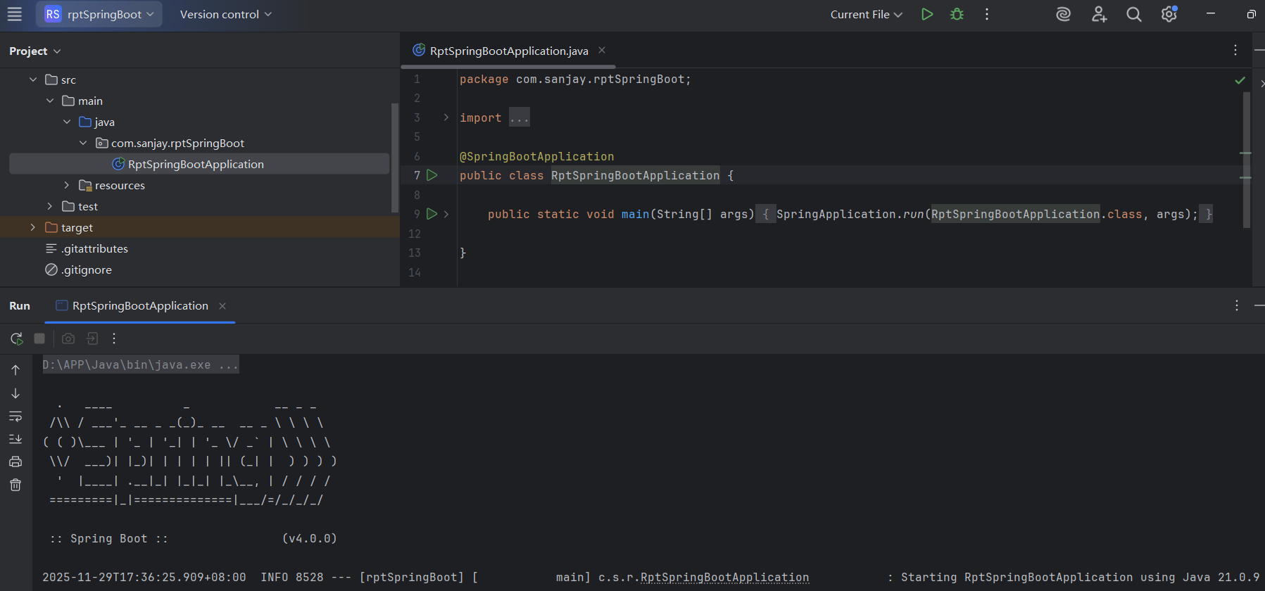The image size is (1265, 591).
Task: Expand the test folder
Action: click(50, 206)
